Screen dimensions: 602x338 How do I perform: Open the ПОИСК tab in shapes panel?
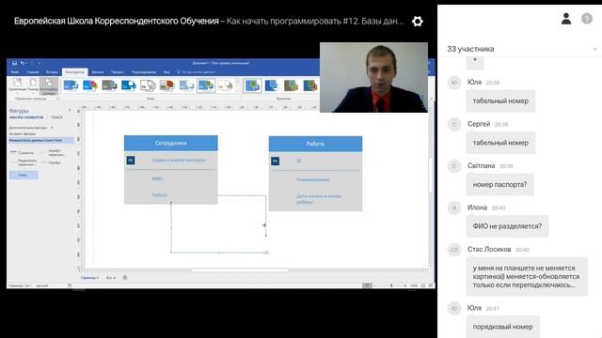tap(56, 117)
